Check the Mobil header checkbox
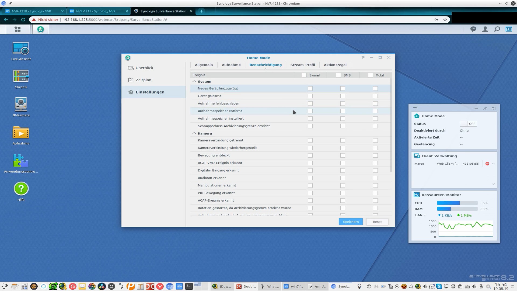 (x=371, y=75)
